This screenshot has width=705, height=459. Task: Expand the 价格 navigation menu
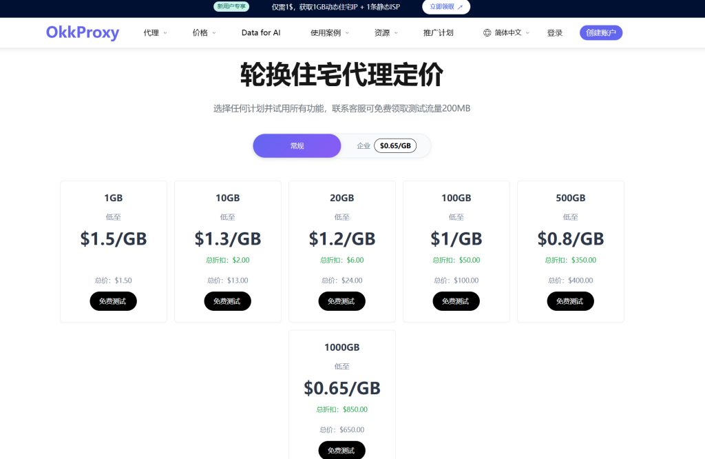coord(200,32)
